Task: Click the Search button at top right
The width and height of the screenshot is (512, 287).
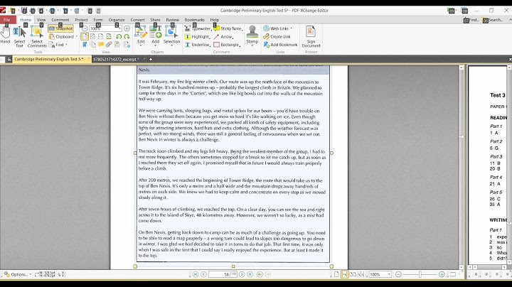Action: pyautogui.click(x=493, y=20)
